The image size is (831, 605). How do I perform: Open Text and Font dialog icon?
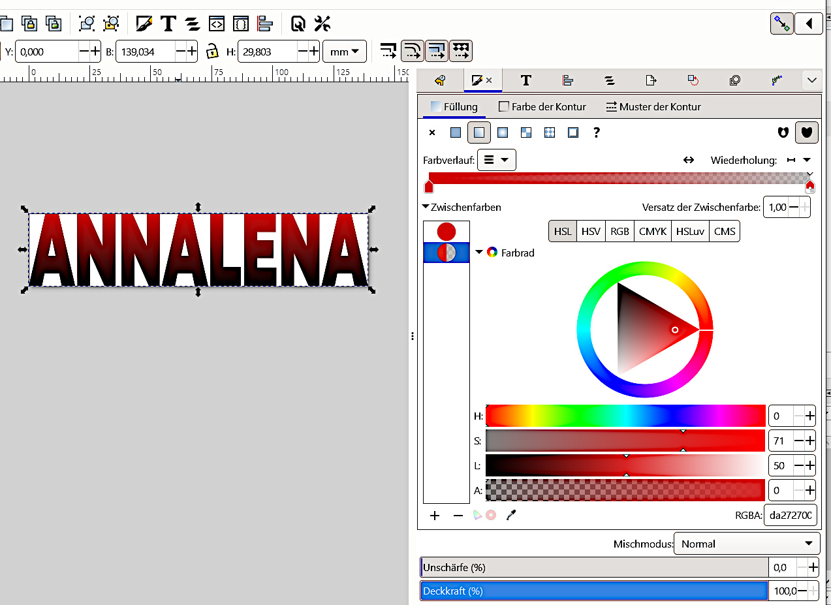tap(168, 24)
